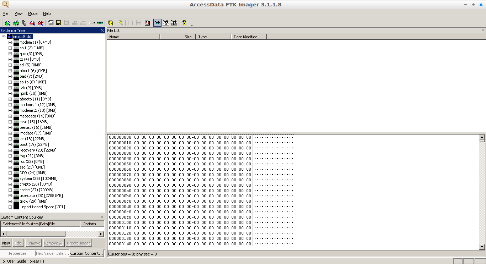Open the Mode menu
This screenshot has height=264, width=486.
pos(33,13)
